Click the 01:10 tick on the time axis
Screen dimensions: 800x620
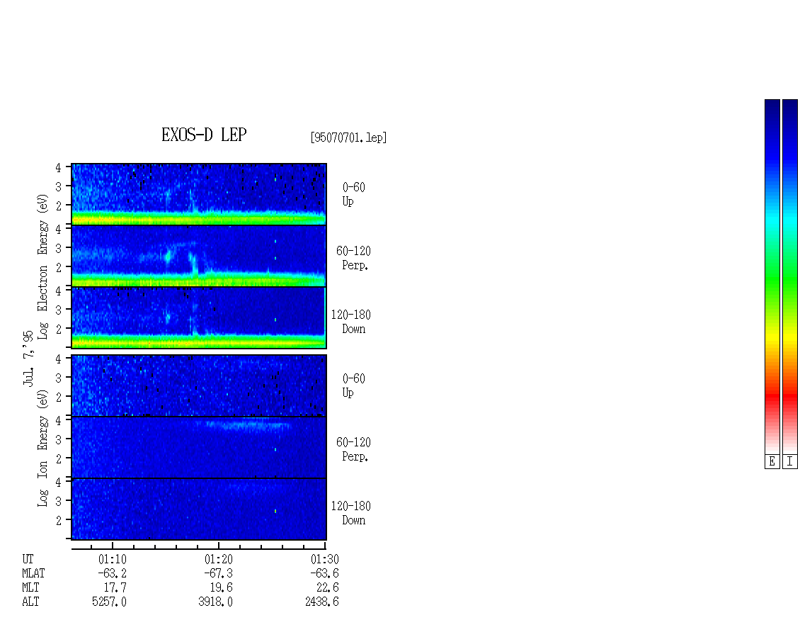click(113, 546)
